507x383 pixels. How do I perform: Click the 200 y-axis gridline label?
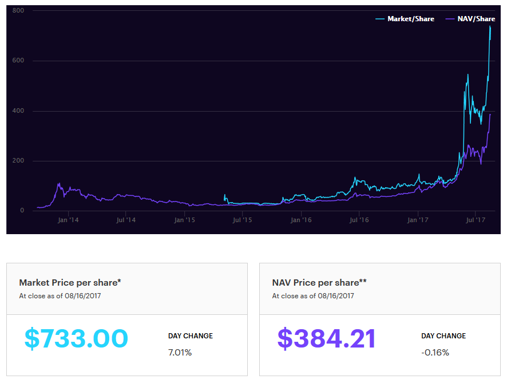pos(18,161)
